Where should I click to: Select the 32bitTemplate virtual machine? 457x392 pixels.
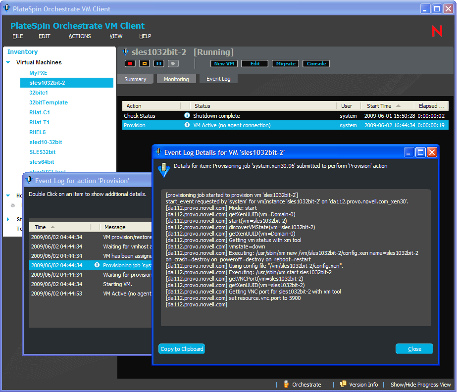coord(49,102)
